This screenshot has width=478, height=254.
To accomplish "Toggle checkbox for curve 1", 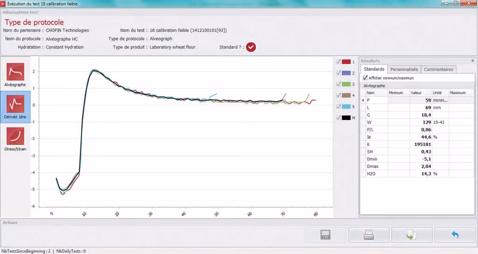I will [338, 62].
